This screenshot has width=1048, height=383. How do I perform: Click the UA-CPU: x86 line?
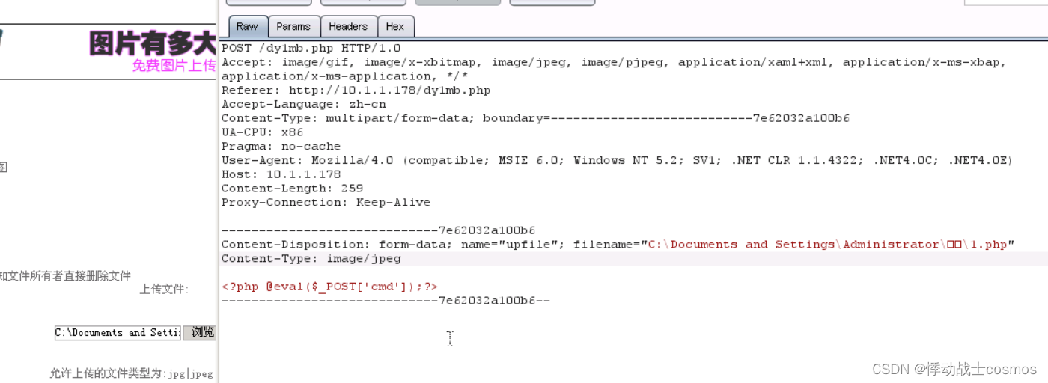[263, 132]
